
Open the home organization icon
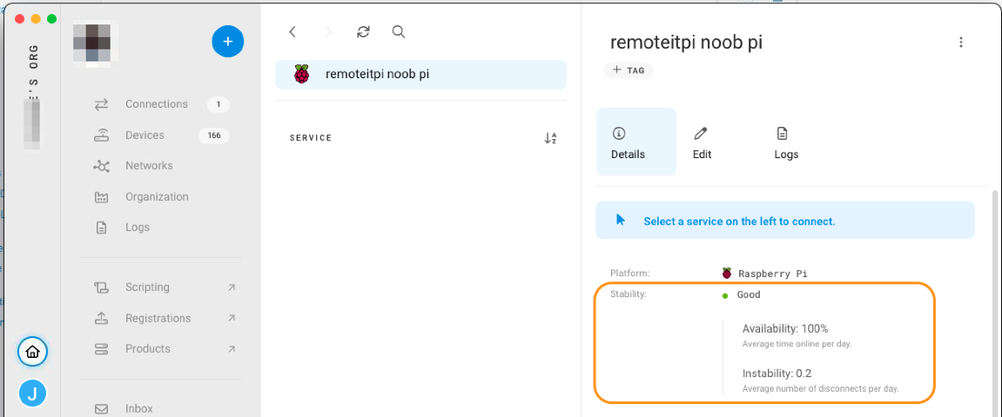(x=32, y=351)
